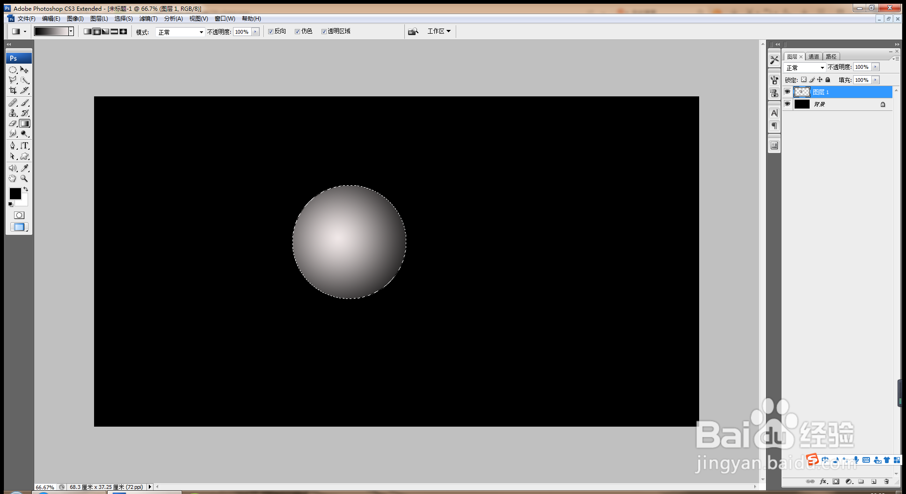Select the Gradient tool in toolbox
This screenshot has height=494, width=906.
(24, 123)
